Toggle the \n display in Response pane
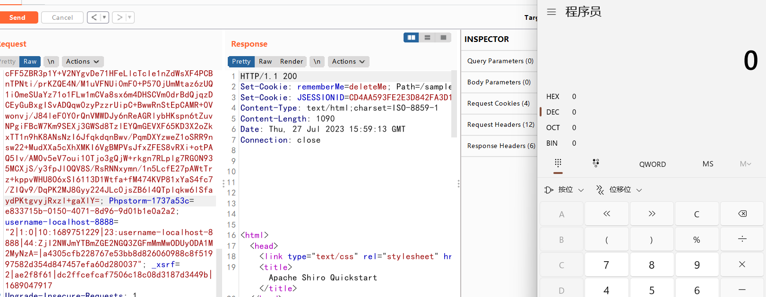Image resolution: width=766 pixels, height=297 pixels. (317, 62)
